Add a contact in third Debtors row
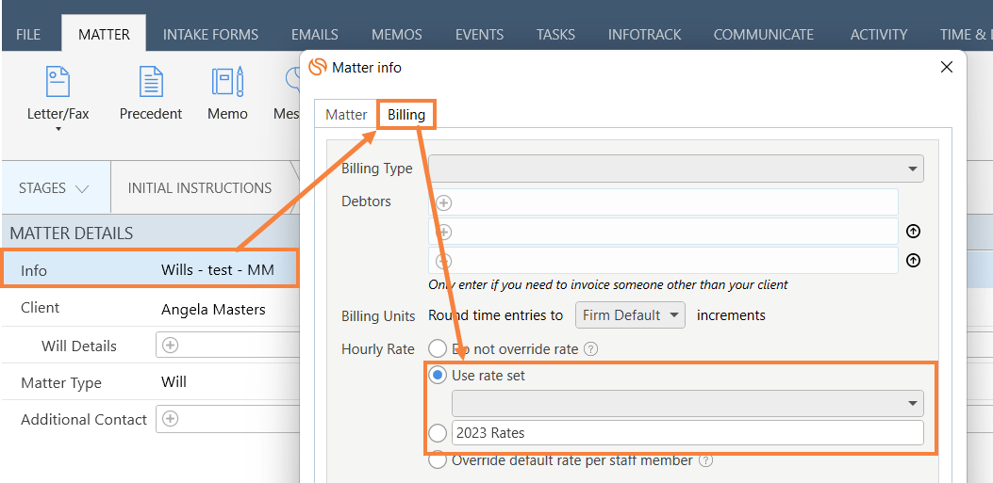This screenshot has height=483, width=993. pyautogui.click(x=444, y=261)
